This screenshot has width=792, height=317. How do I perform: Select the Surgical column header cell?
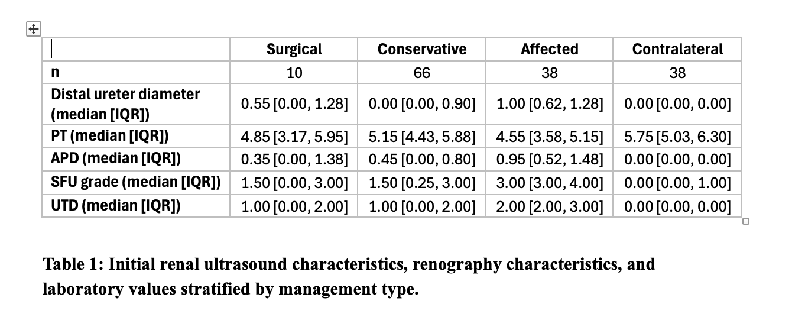(x=294, y=49)
